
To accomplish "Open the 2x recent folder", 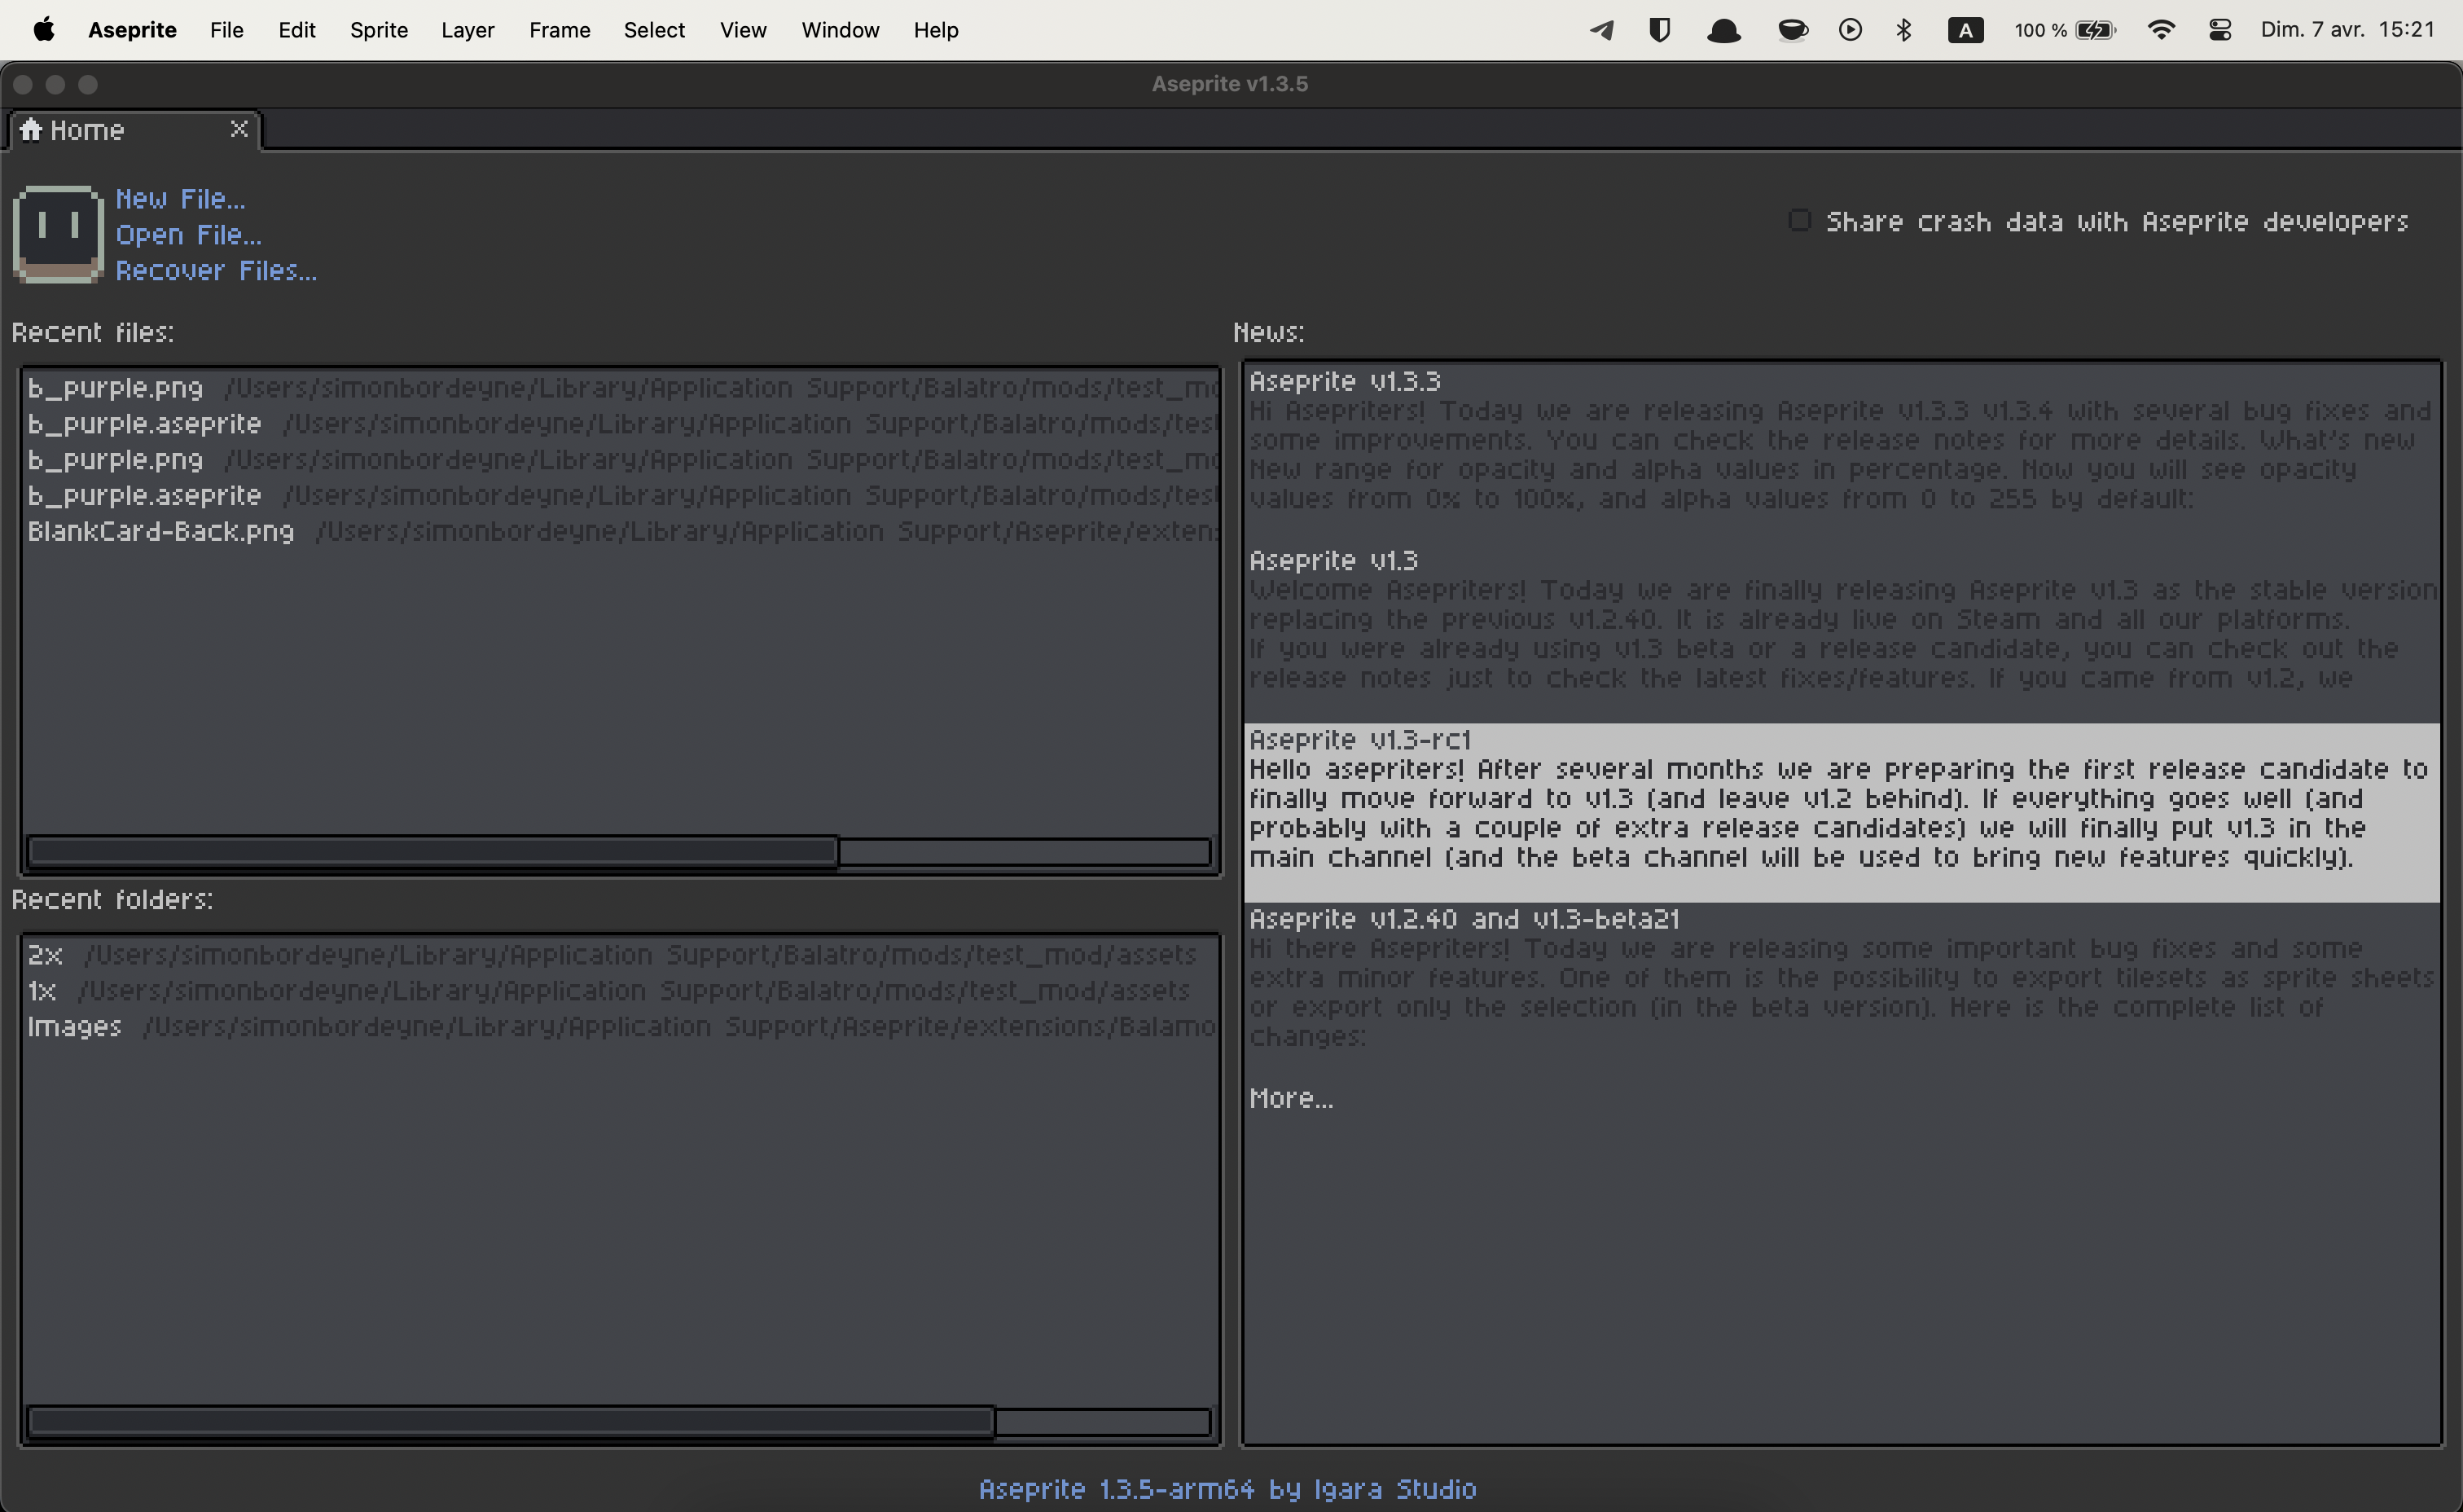I will click(621, 955).
